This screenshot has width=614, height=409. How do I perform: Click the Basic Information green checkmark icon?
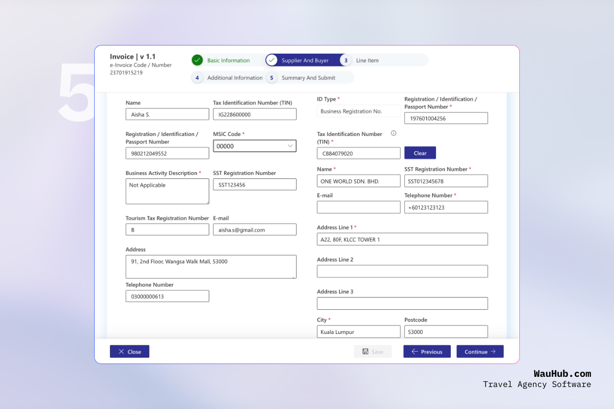198,60
